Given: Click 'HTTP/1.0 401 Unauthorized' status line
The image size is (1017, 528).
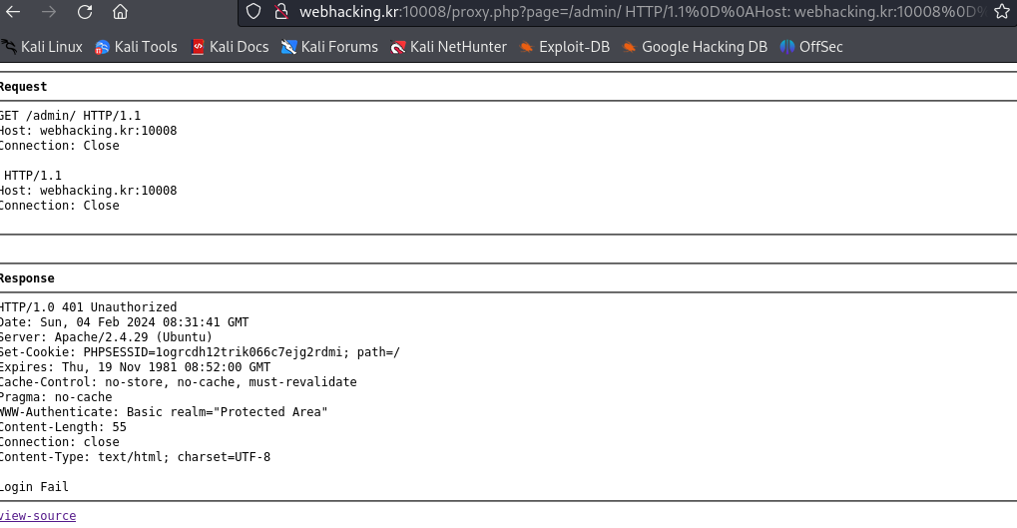Looking at the screenshot, I should (88, 306).
